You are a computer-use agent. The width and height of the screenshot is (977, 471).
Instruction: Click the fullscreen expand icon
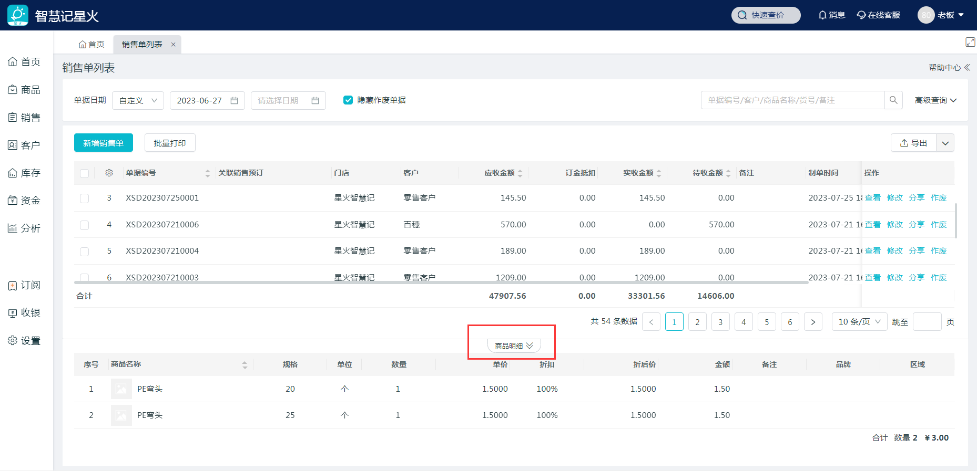click(x=970, y=42)
